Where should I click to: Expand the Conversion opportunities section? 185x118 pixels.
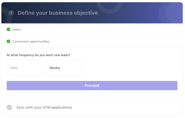click(92, 41)
